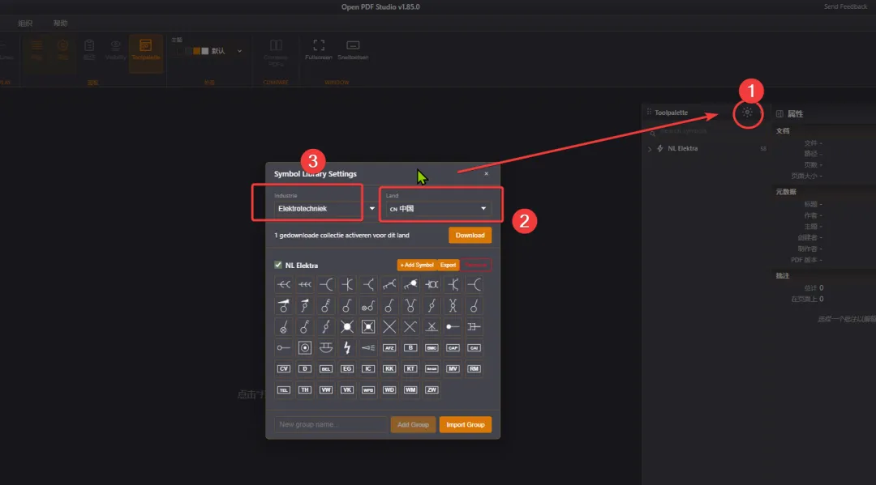The width and height of the screenshot is (876, 485).
Task: Focus the Toolpalette symbol search field
Action: point(706,131)
